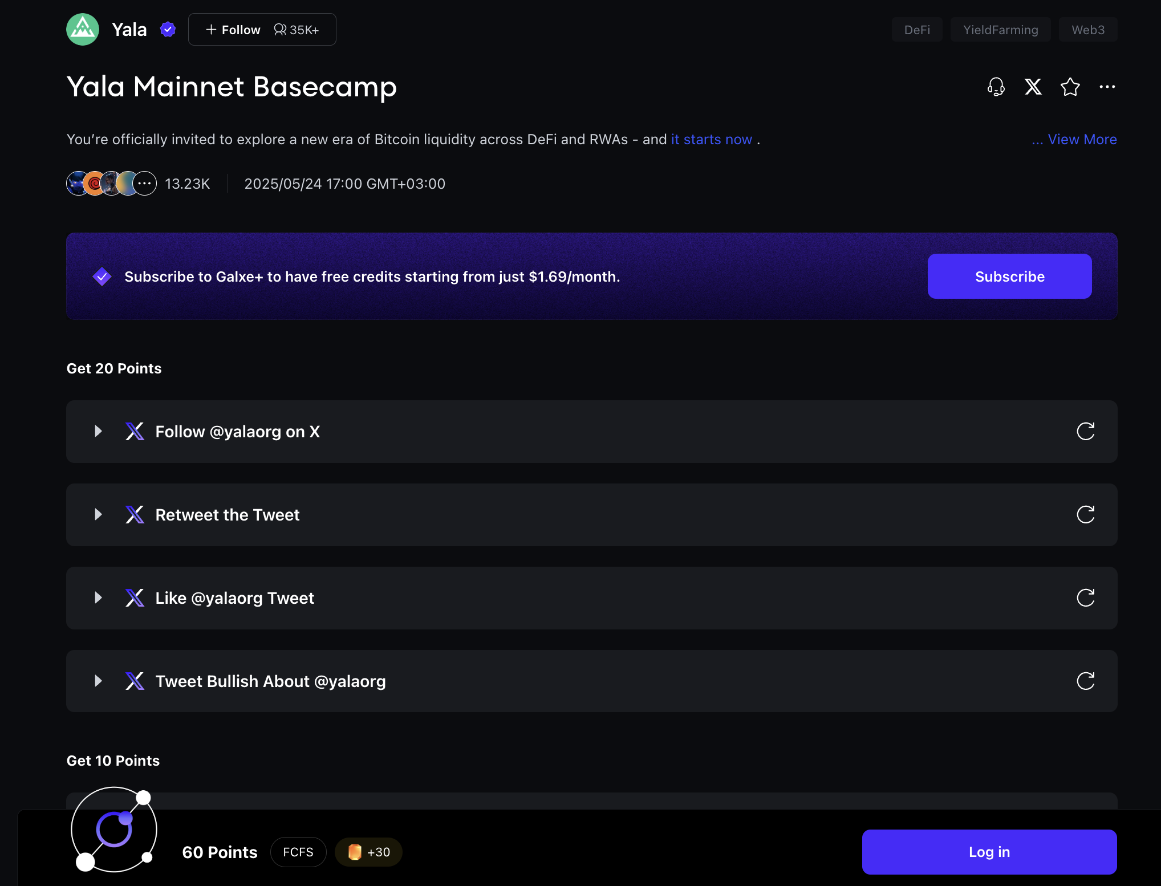Click the X icon in the Like @yalaorg Tweet row
Viewport: 1161px width, 886px height.
point(135,598)
